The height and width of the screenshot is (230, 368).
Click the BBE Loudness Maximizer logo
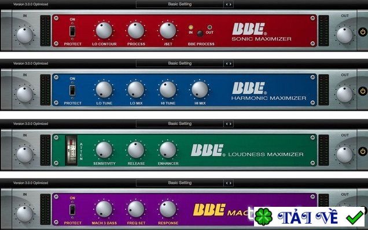click(208, 150)
